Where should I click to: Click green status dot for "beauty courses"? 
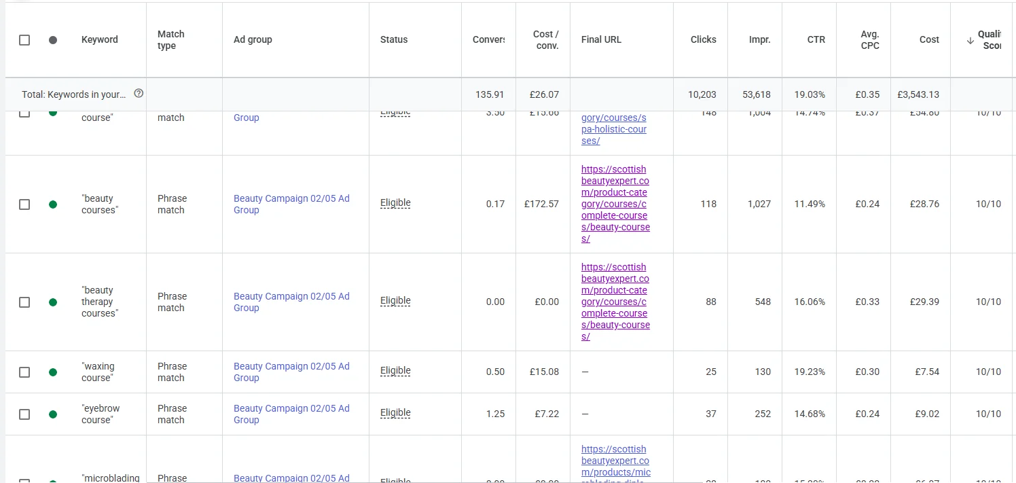[53, 204]
